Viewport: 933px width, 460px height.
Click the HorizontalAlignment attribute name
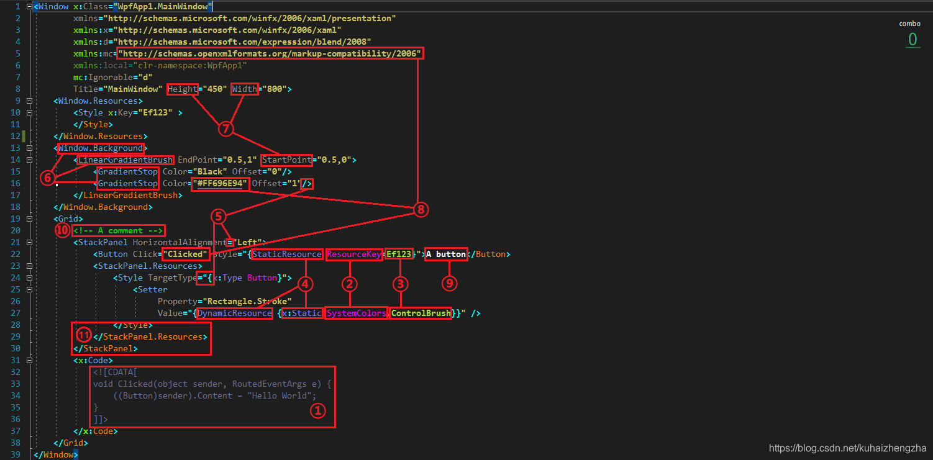click(x=180, y=243)
